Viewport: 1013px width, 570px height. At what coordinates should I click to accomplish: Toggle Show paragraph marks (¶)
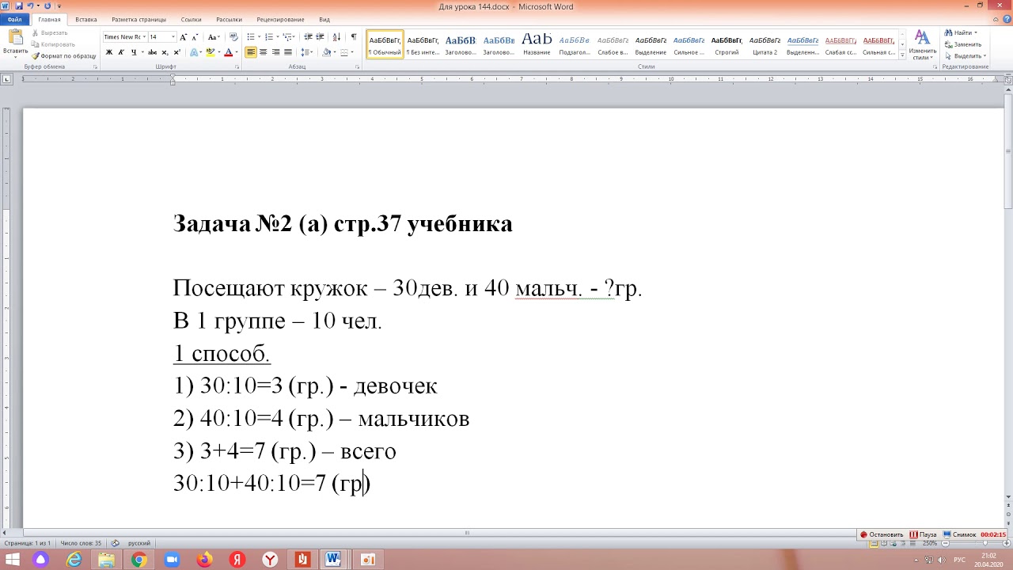pos(353,37)
